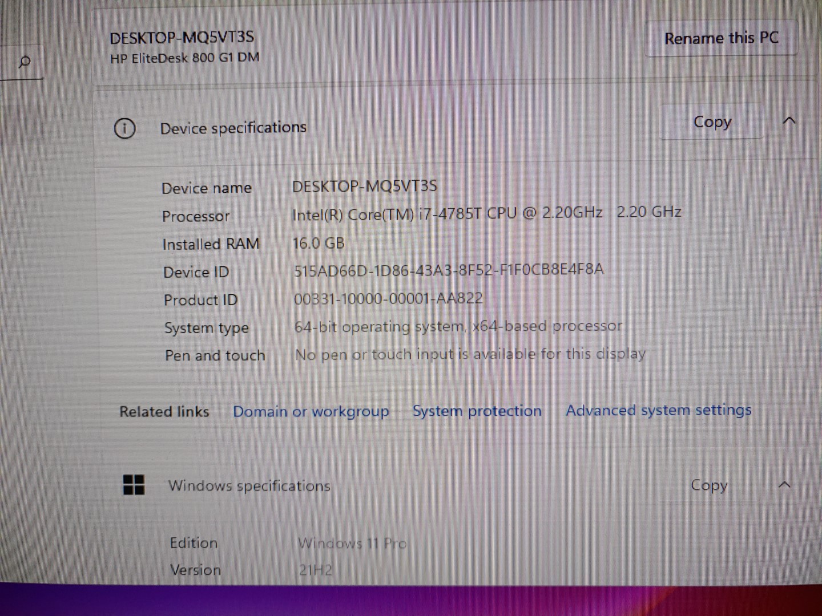Screen dimensions: 822x616
Task: Collapse the Device specifications section
Action: click(x=789, y=121)
